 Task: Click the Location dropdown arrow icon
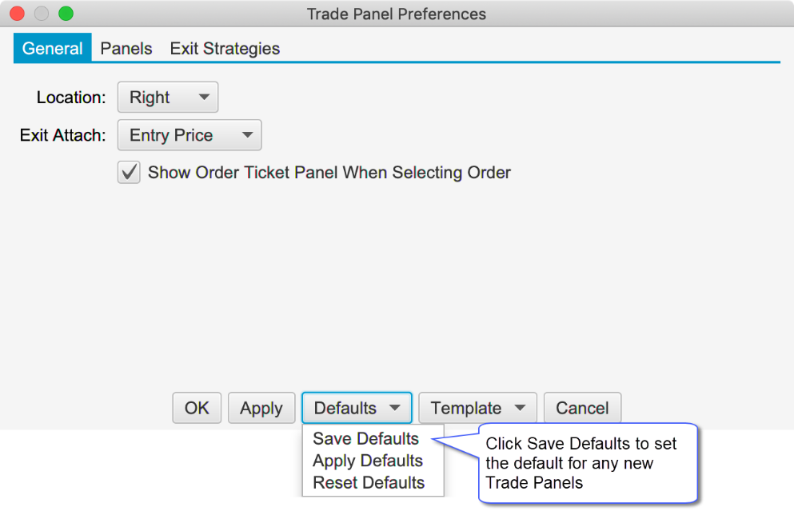click(204, 98)
